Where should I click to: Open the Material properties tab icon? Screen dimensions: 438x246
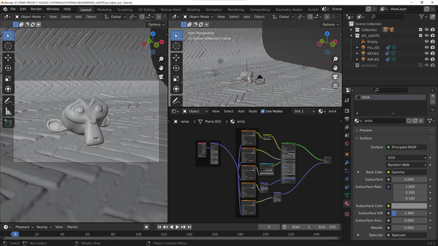[347, 203]
